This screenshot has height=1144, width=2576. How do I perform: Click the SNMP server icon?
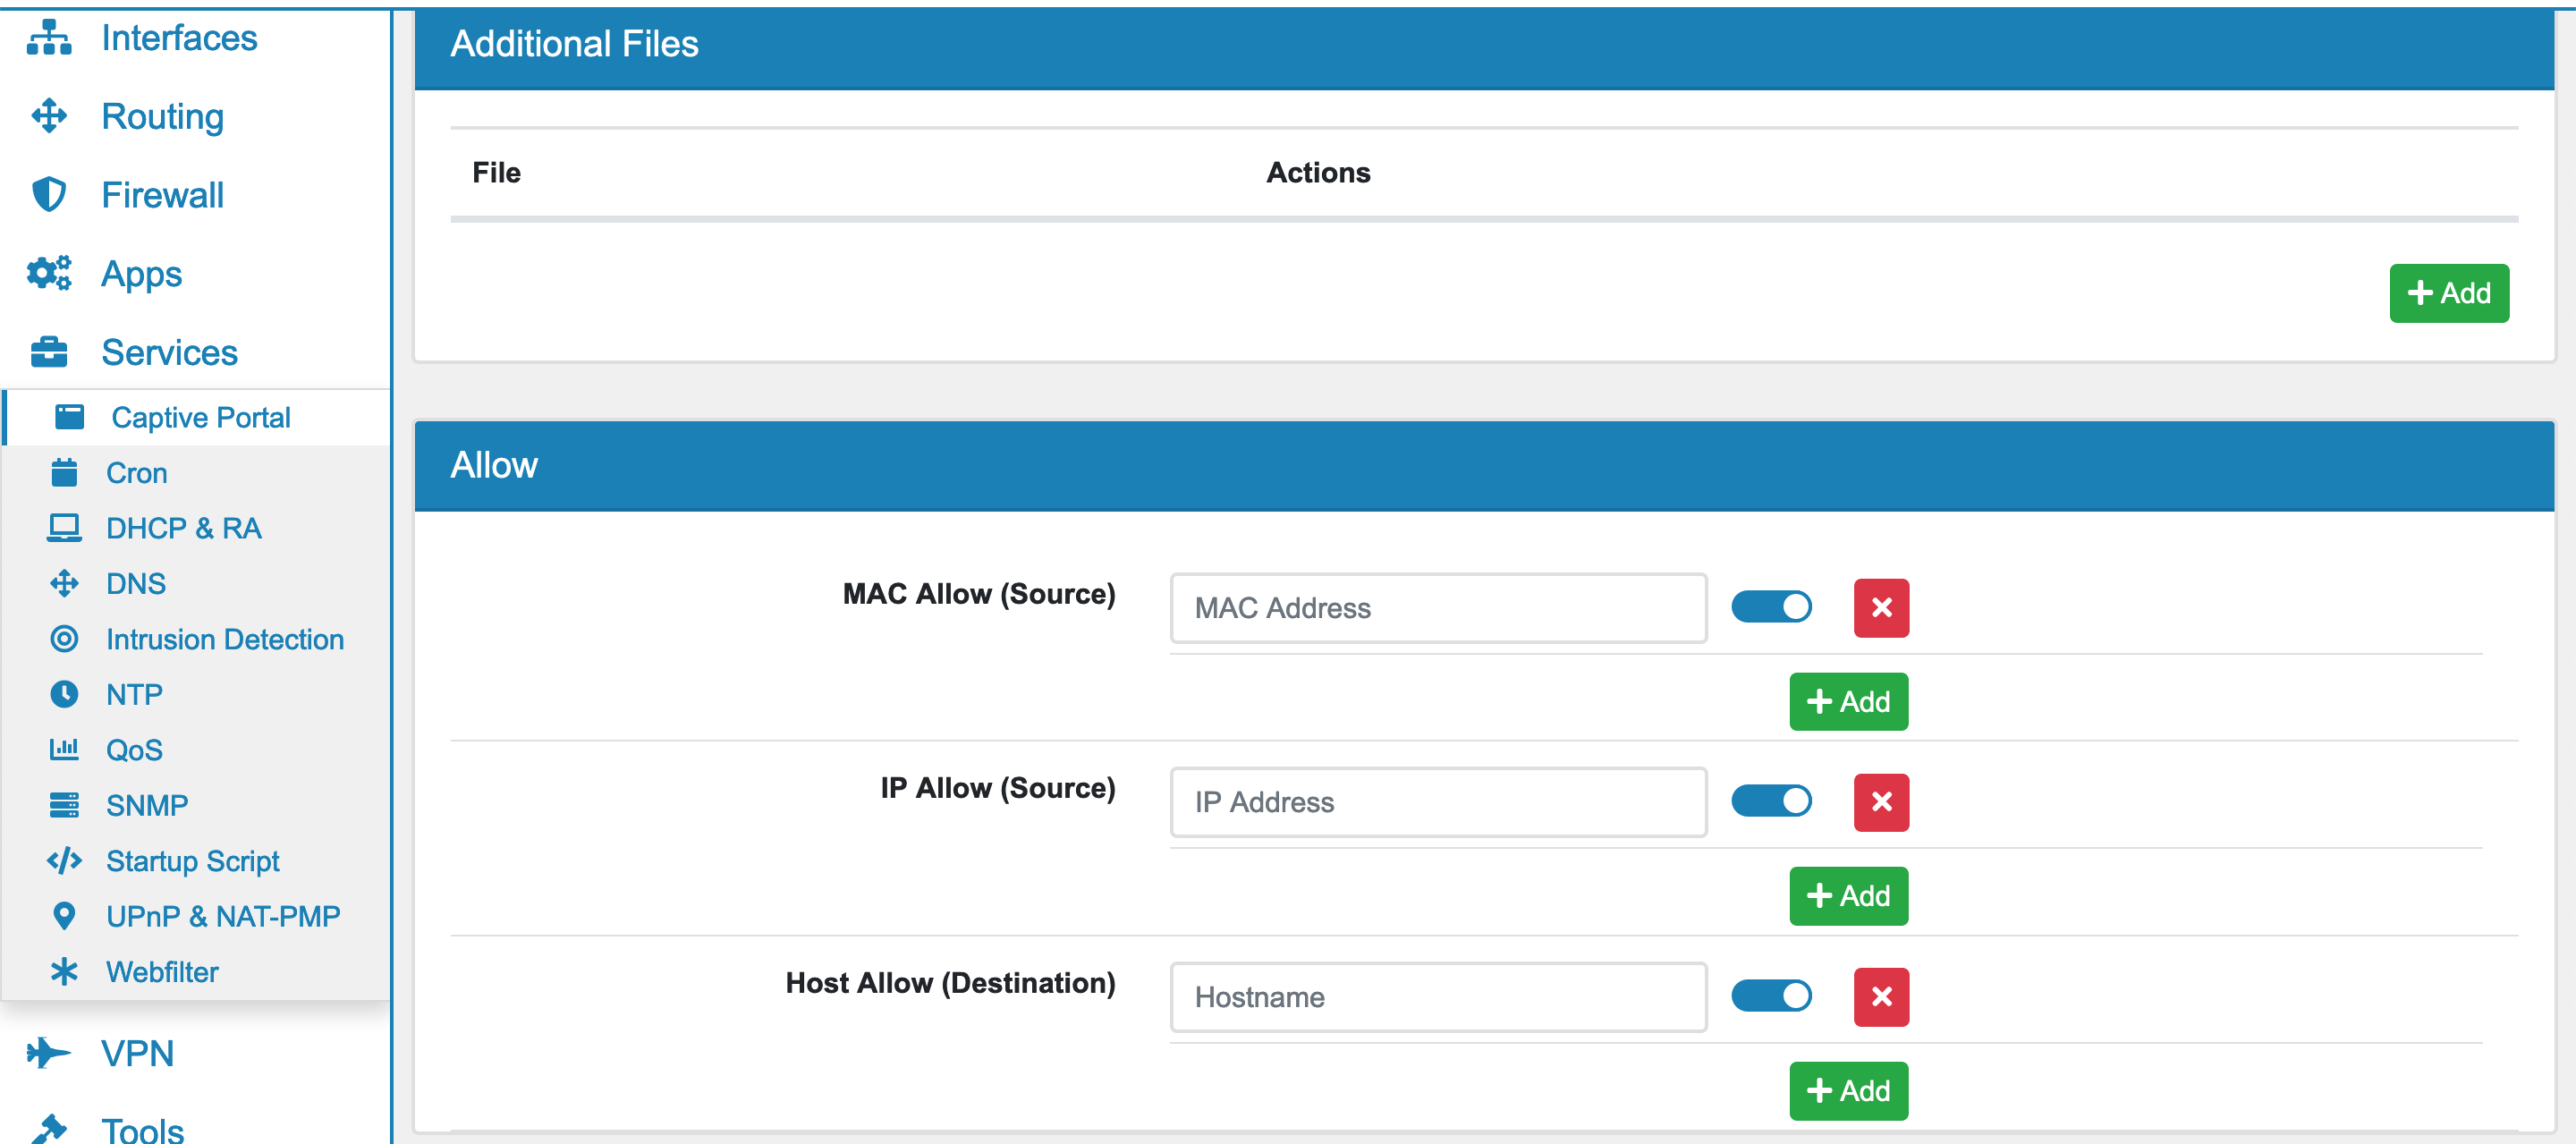click(64, 804)
